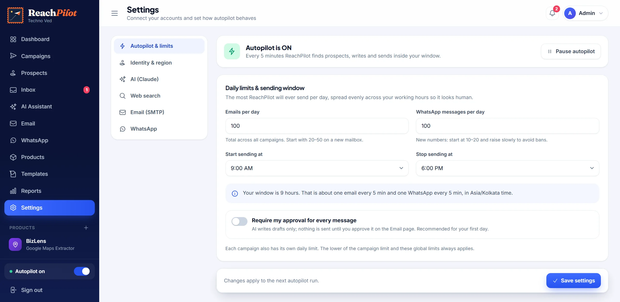The width and height of the screenshot is (620, 302).
Task: Select Autopilot & limits tab
Action: [159, 46]
